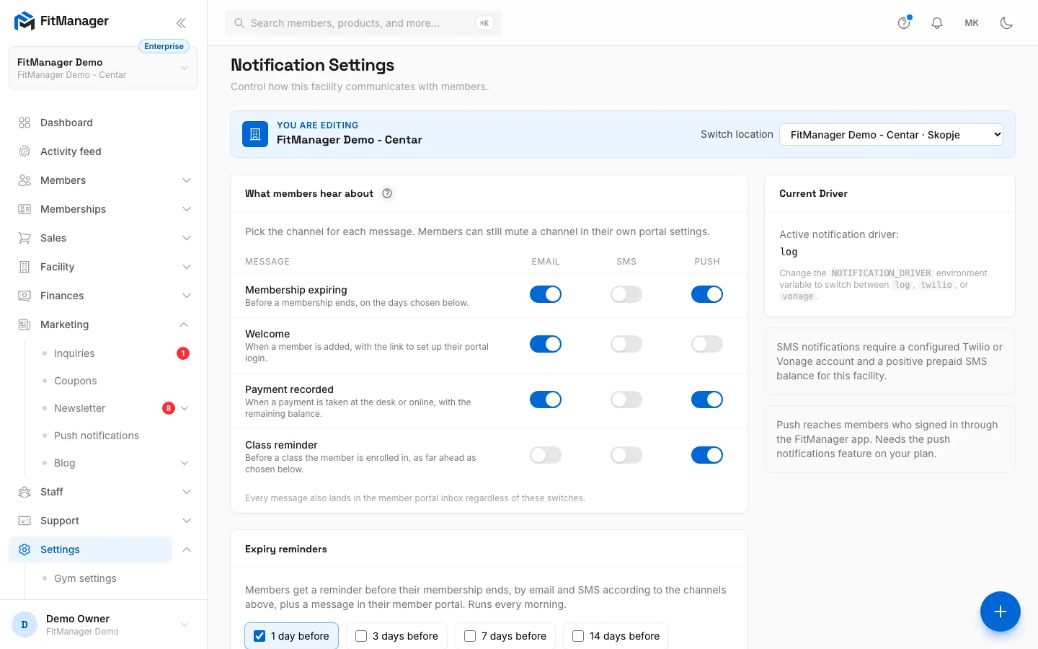
Task: Check the 7 days before reminder box
Action: pyautogui.click(x=470, y=636)
